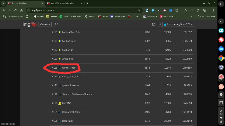This screenshot has height=126, width=225.
Task: Open the Create dropdown menu
Action: point(45,24)
